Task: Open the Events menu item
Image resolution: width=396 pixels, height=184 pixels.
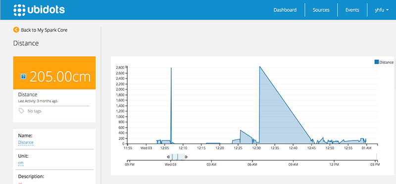Action: coord(352,10)
